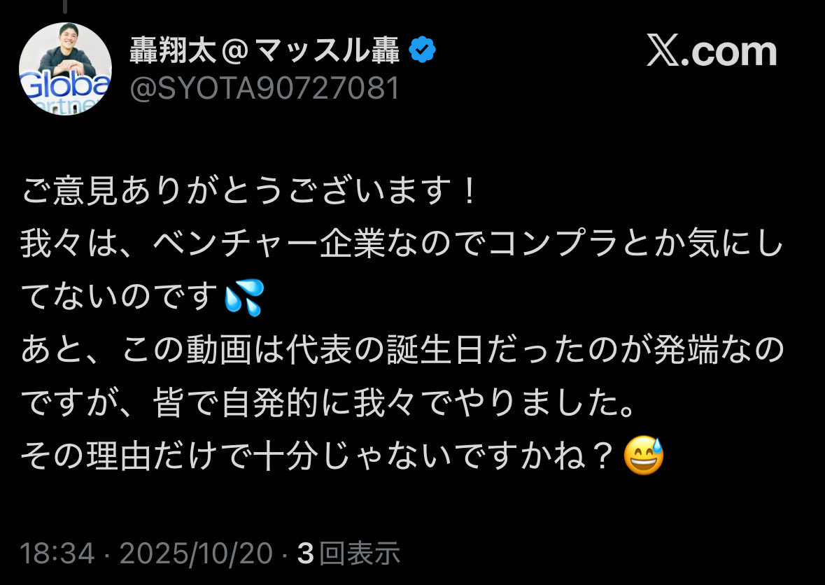This screenshot has width=825, height=585.
Task: Click the word コンプラ in the post
Action: (553, 244)
